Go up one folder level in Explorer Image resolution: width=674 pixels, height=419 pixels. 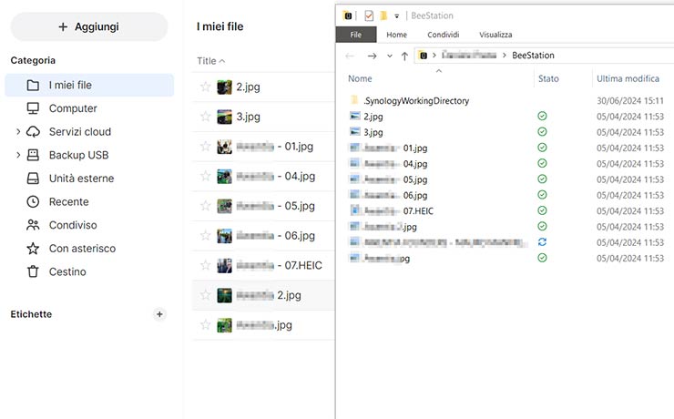pyautogui.click(x=404, y=56)
